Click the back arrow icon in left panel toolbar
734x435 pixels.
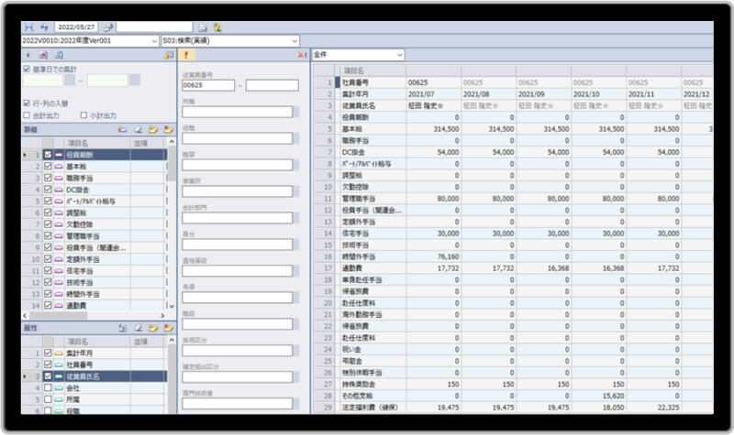pyautogui.click(x=28, y=56)
